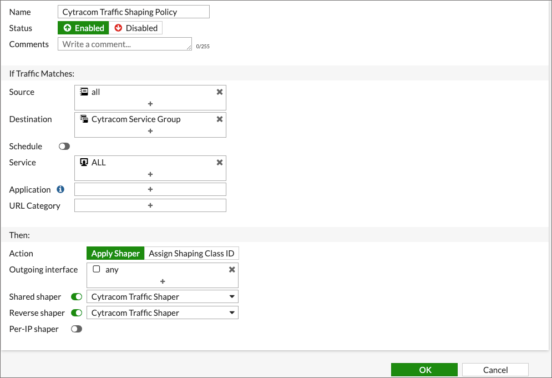
Task: Click the Application info icon
Action: coord(60,189)
